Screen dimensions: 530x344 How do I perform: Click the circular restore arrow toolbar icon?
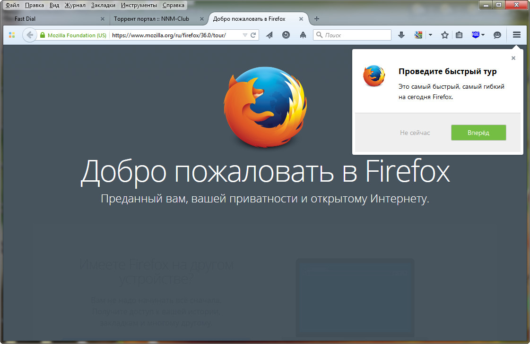[x=286, y=35]
